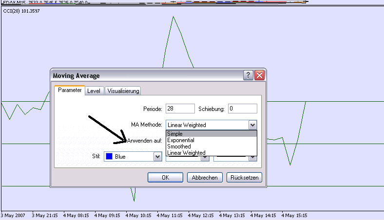Viewport: 384px width, 220px height.
Task: Open the Level tab
Action: [94, 91]
